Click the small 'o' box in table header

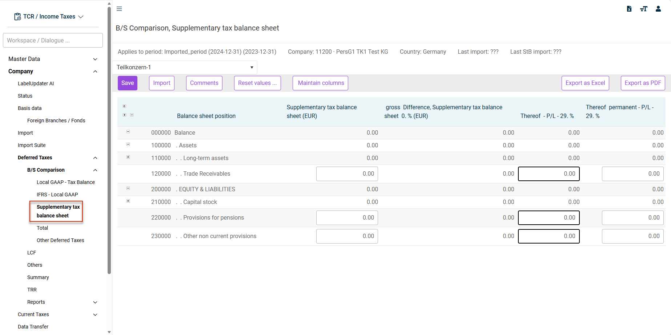(x=124, y=106)
